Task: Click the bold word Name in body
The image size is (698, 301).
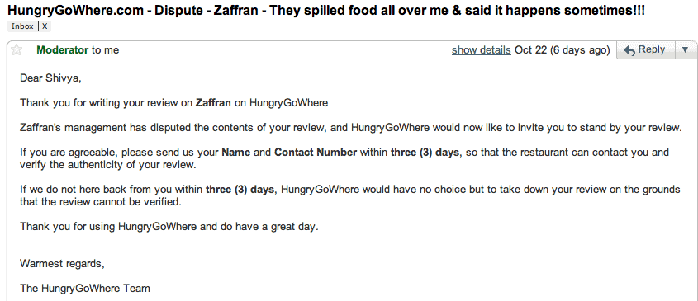Action: (x=236, y=153)
